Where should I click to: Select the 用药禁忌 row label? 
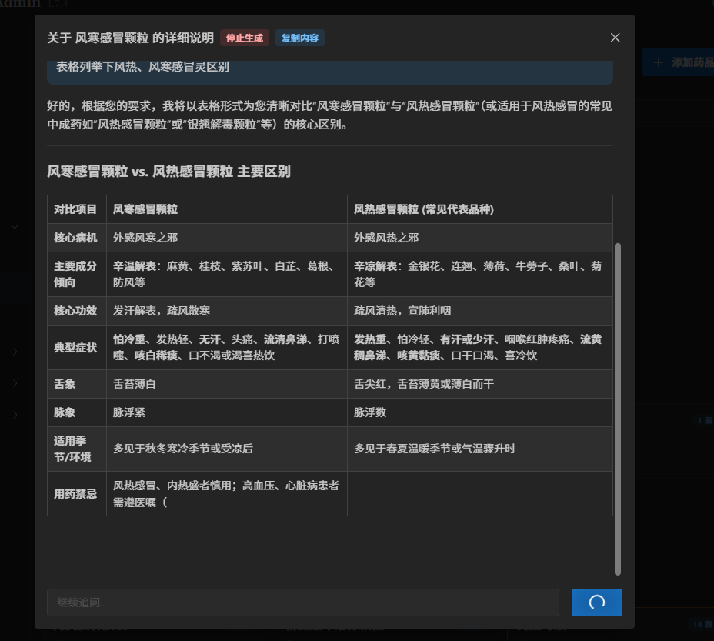click(x=76, y=494)
